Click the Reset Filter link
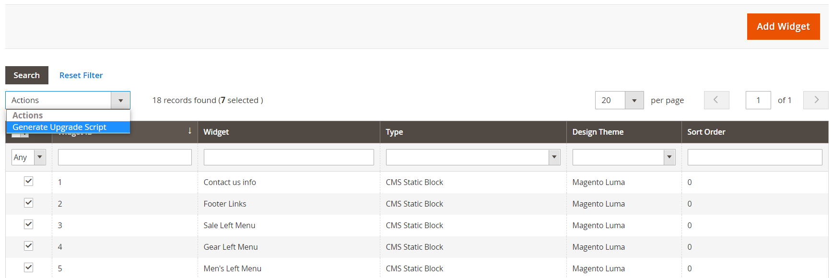Image resolution: width=833 pixels, height=278 pixels. point(81,75)
